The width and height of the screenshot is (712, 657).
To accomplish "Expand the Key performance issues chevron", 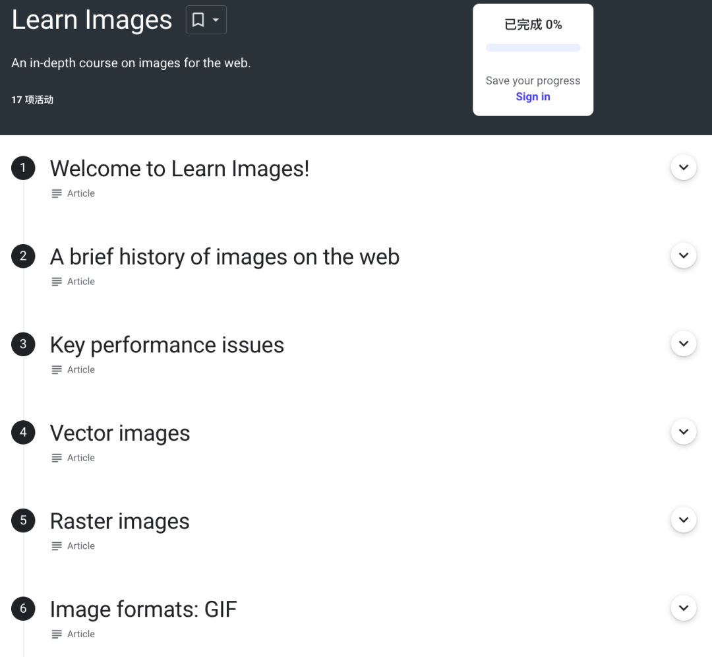I will coord(684,344).
